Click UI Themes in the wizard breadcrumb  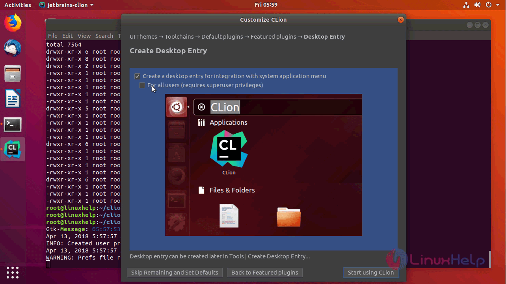point(143,37)
